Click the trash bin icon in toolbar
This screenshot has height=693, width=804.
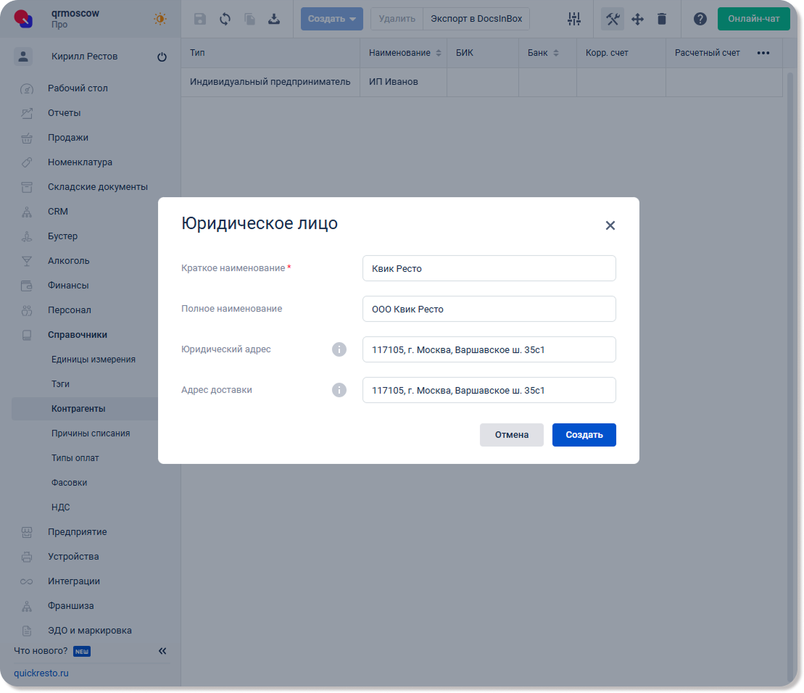662,20
